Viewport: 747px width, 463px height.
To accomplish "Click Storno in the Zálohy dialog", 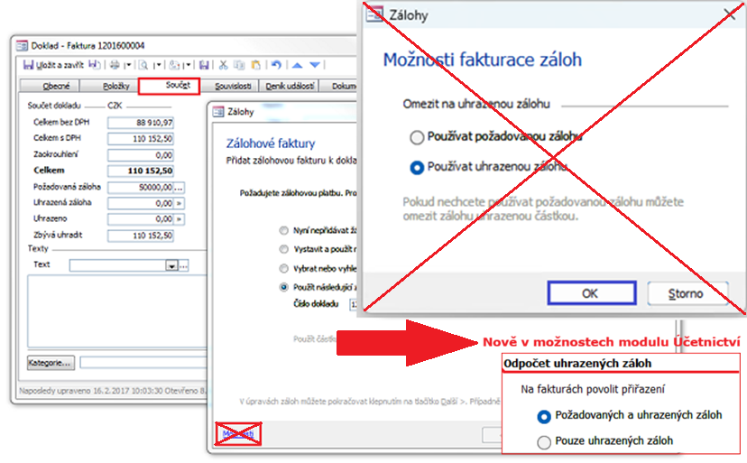I will point(687,293).
